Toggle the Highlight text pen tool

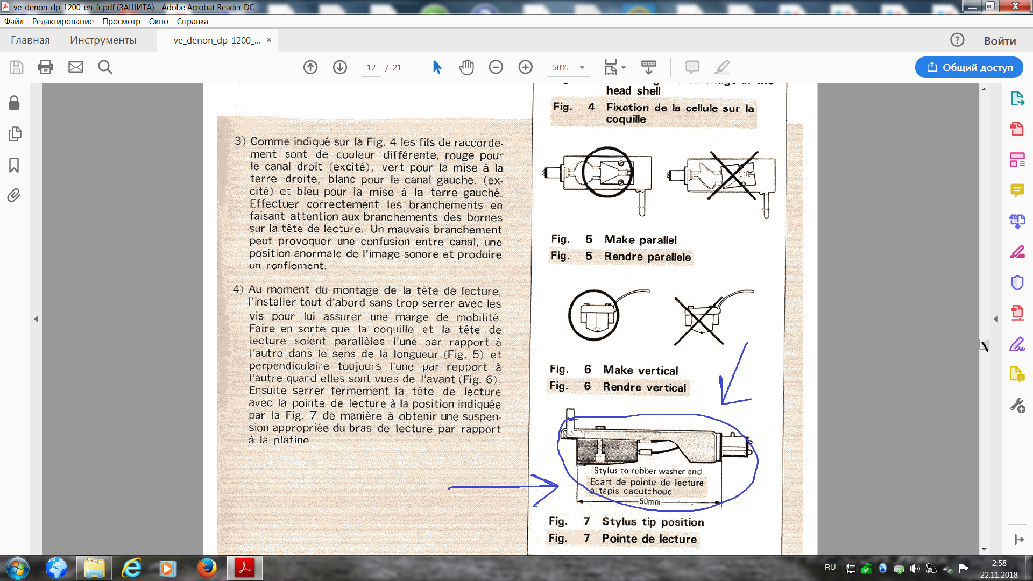pos(722,67)
